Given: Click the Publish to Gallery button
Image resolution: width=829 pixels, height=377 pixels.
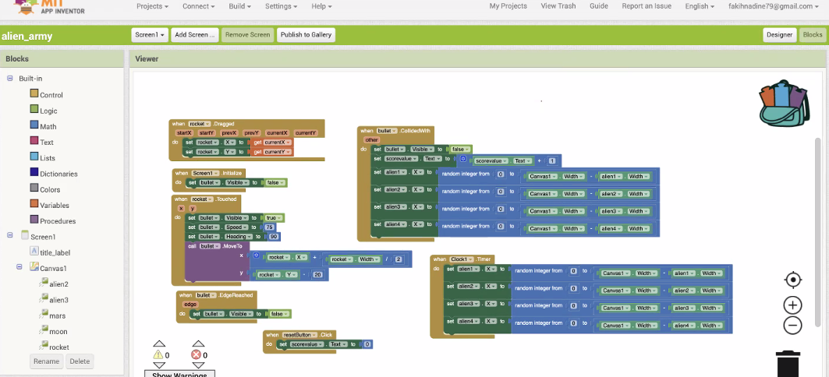Looking at the screenshot, I should point(306,35).
